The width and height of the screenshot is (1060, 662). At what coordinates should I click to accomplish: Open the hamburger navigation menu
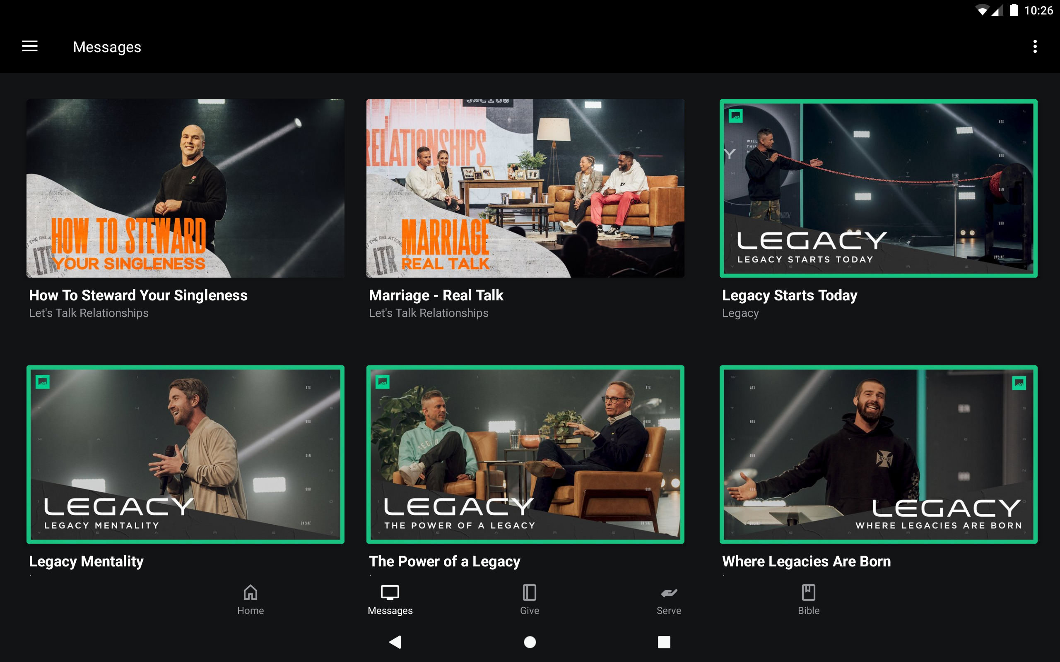(x=30, y=46)
